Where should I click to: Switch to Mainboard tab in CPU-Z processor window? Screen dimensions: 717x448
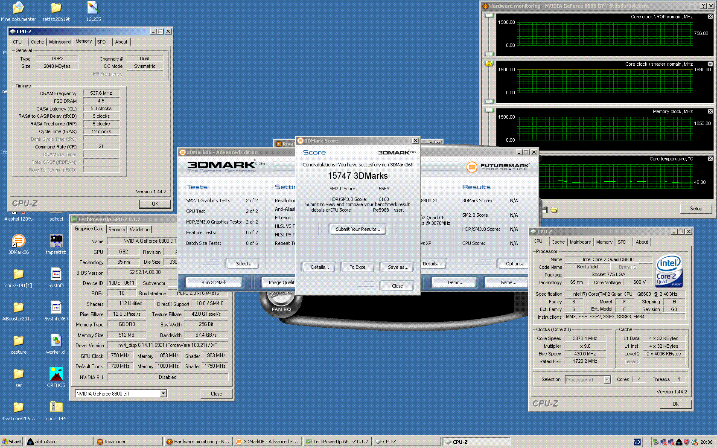tap(580, 242)
